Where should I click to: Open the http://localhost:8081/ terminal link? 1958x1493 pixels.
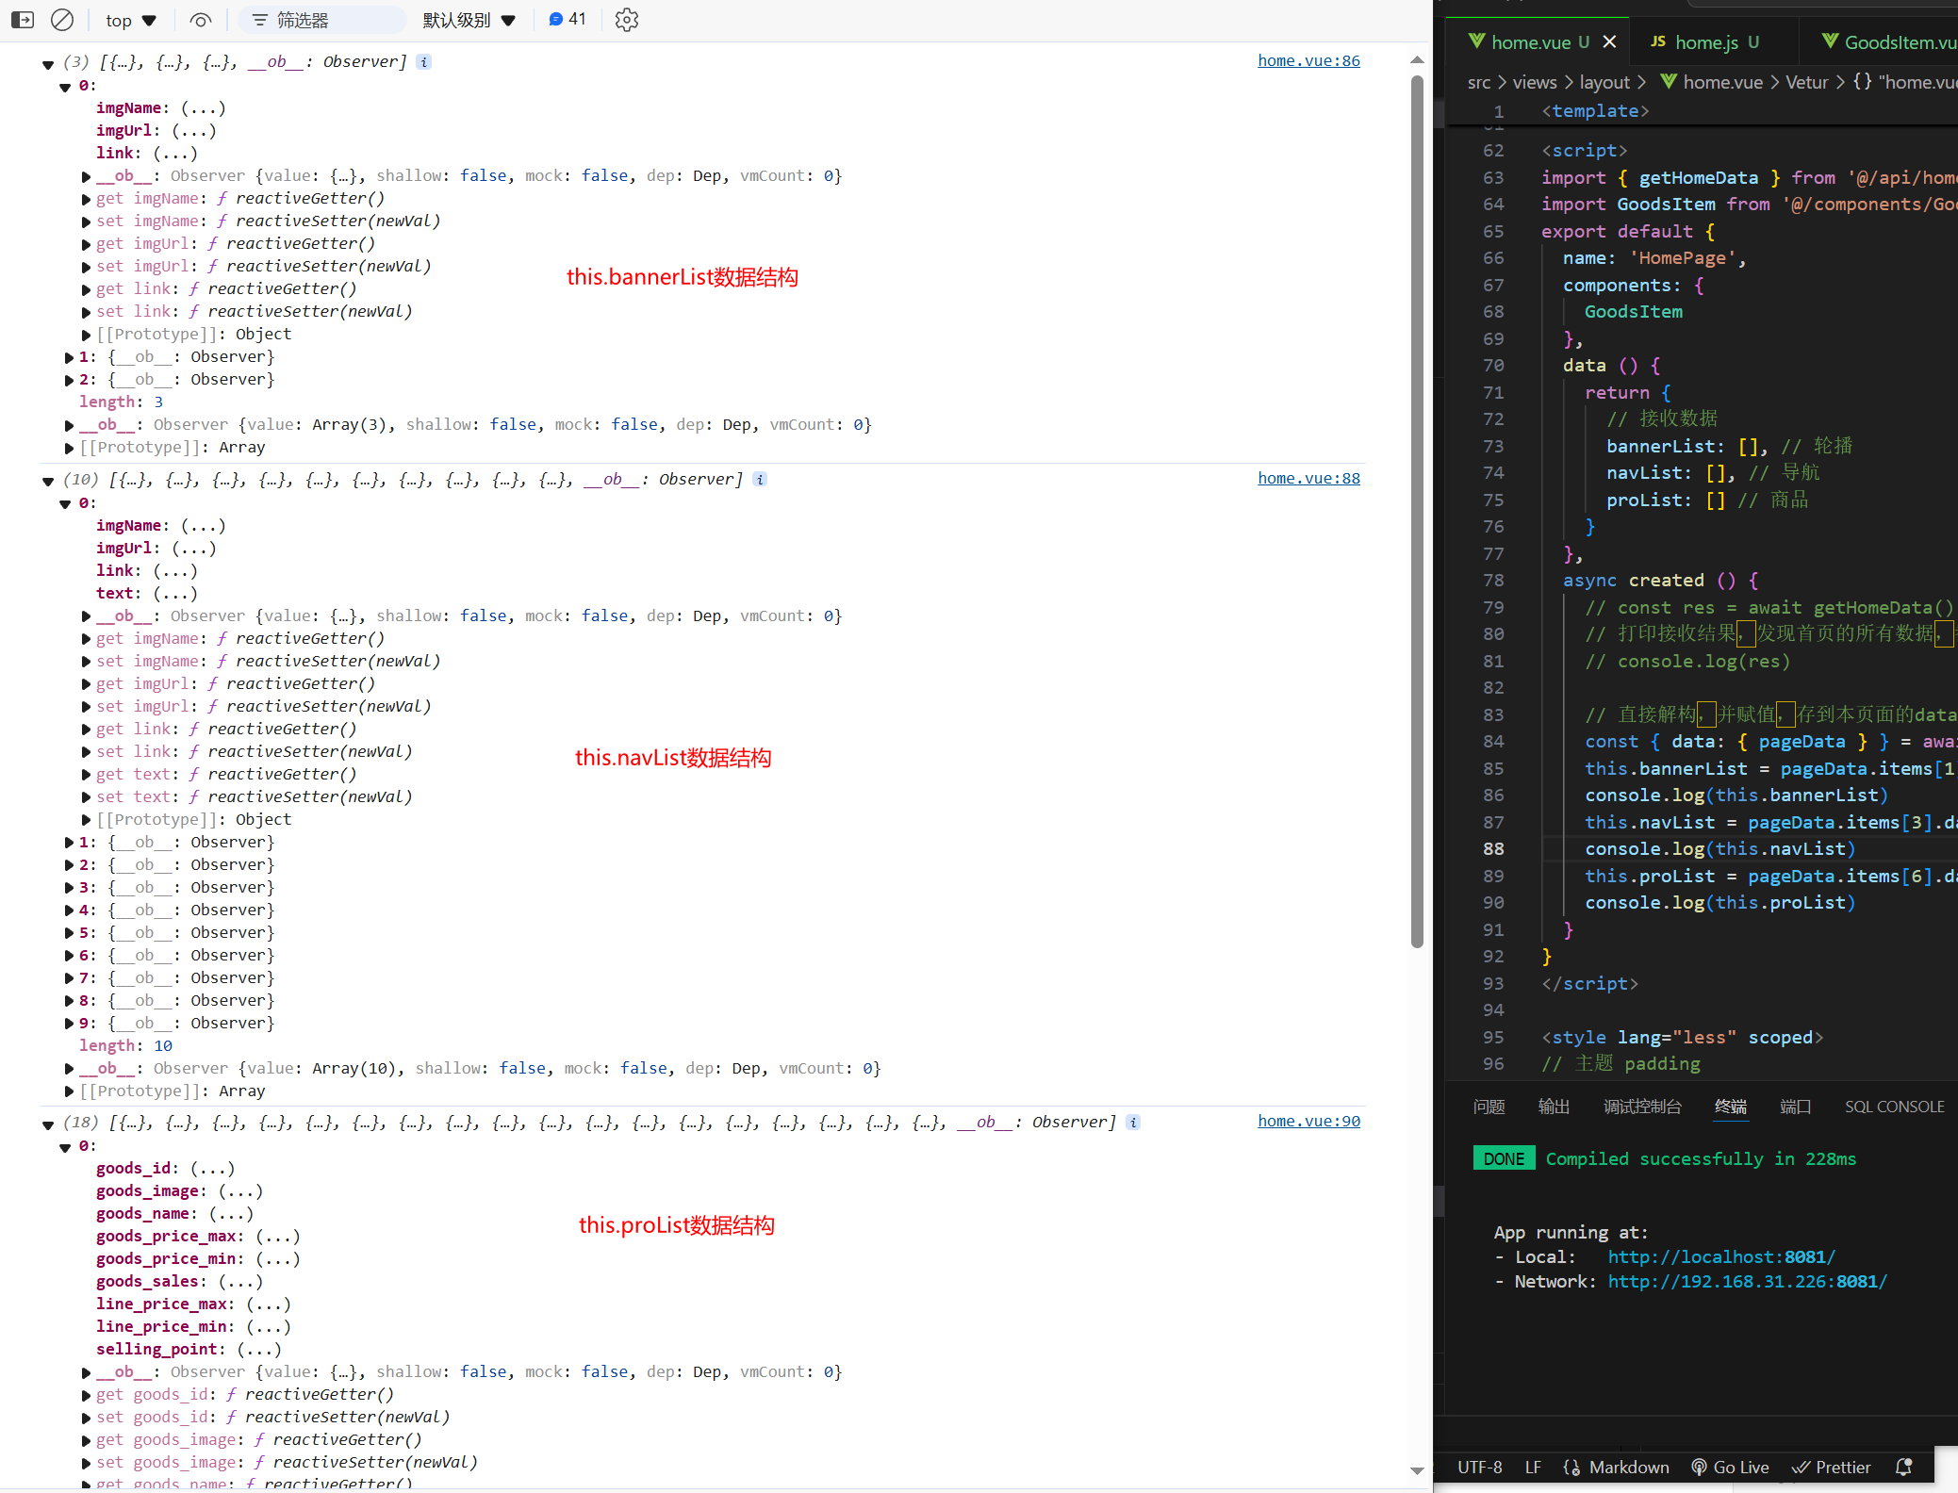coord(1721,1257)
